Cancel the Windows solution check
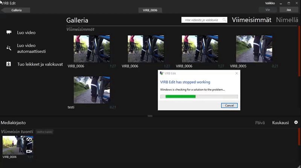301x168 pixels. pos(229,105)
